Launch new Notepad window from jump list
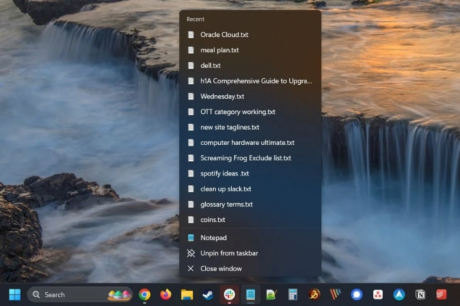 point(213,238)
